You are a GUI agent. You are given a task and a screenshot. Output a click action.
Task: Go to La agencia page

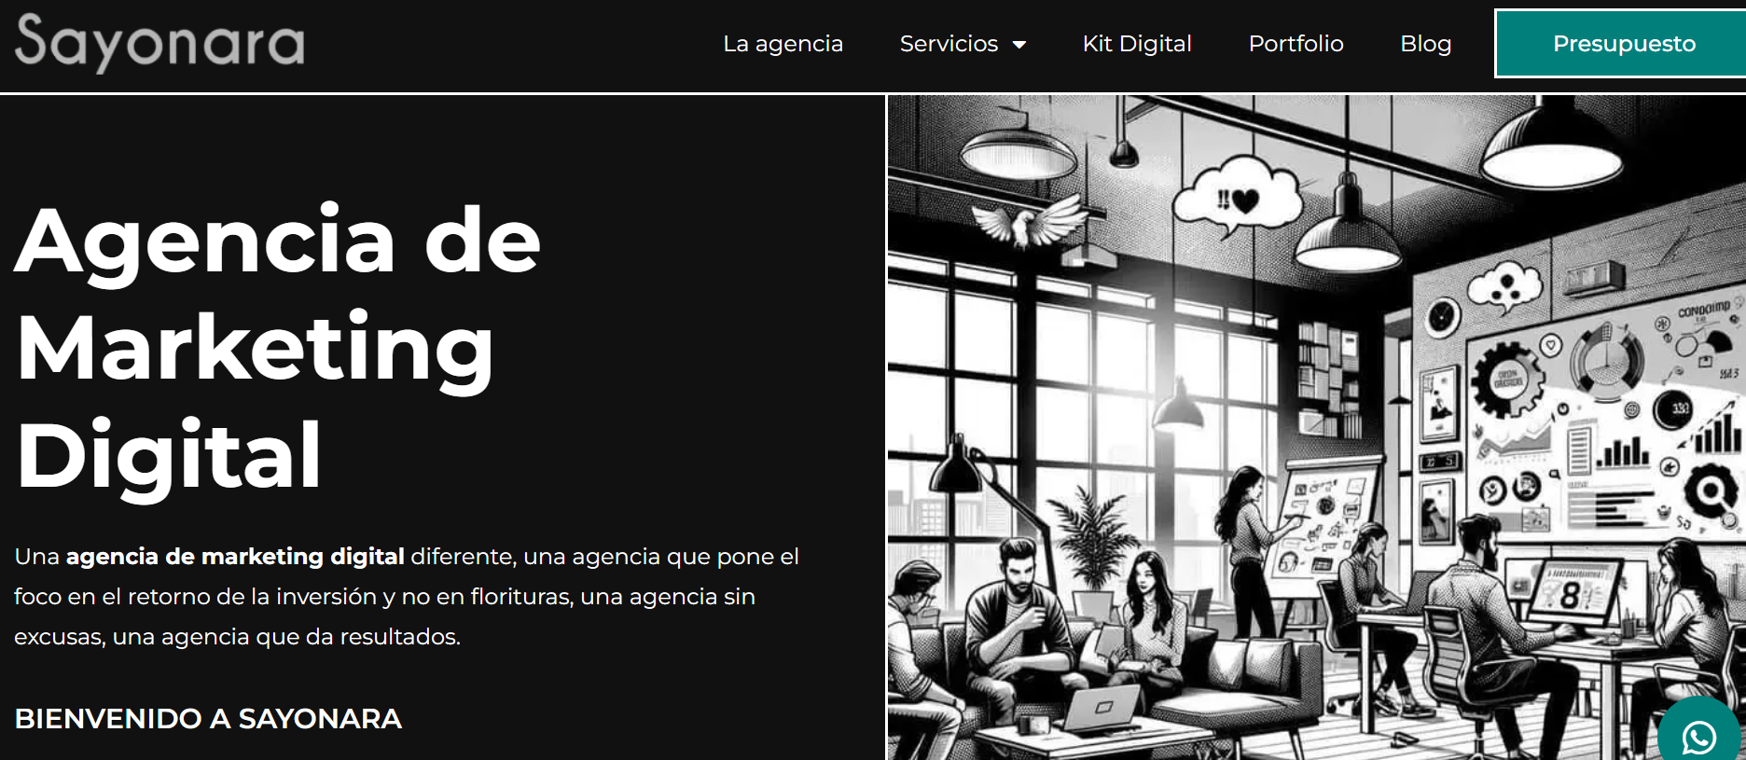click(x=783, y=44)
